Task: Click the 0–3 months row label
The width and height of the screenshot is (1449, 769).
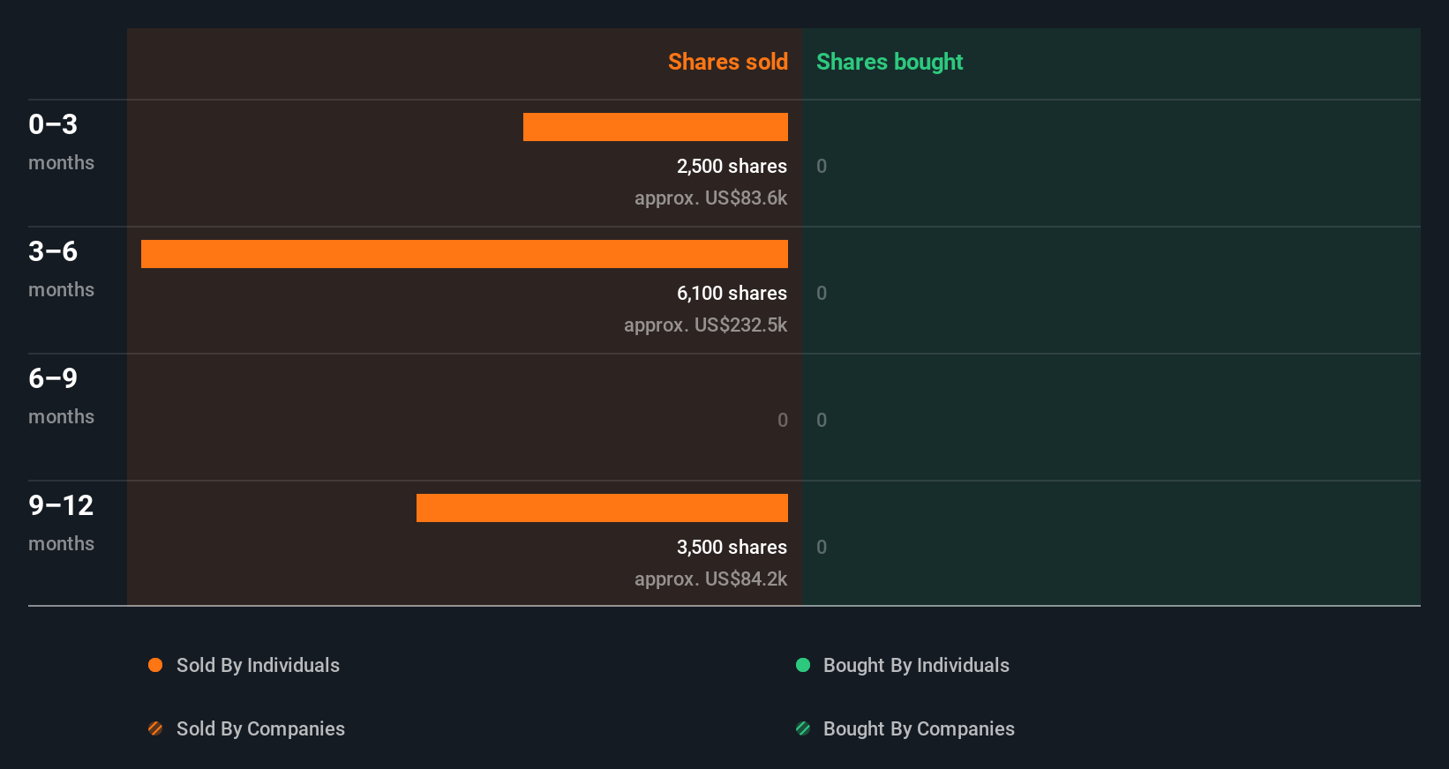Action: (x=61, y=142)
